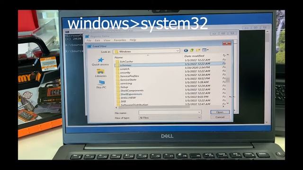303x170 pixels.
Task: Expand the File name combo box arrow
Action: click(x=199, y=112)
